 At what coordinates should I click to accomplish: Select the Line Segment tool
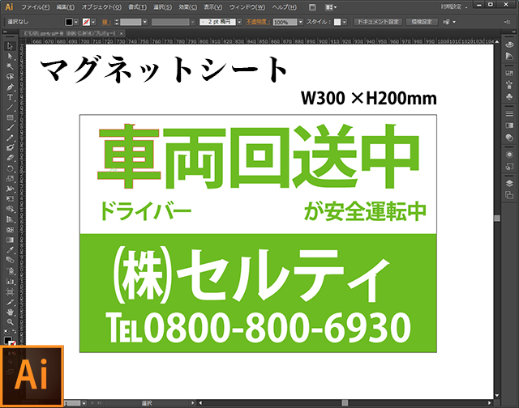(x=10, y=108)
